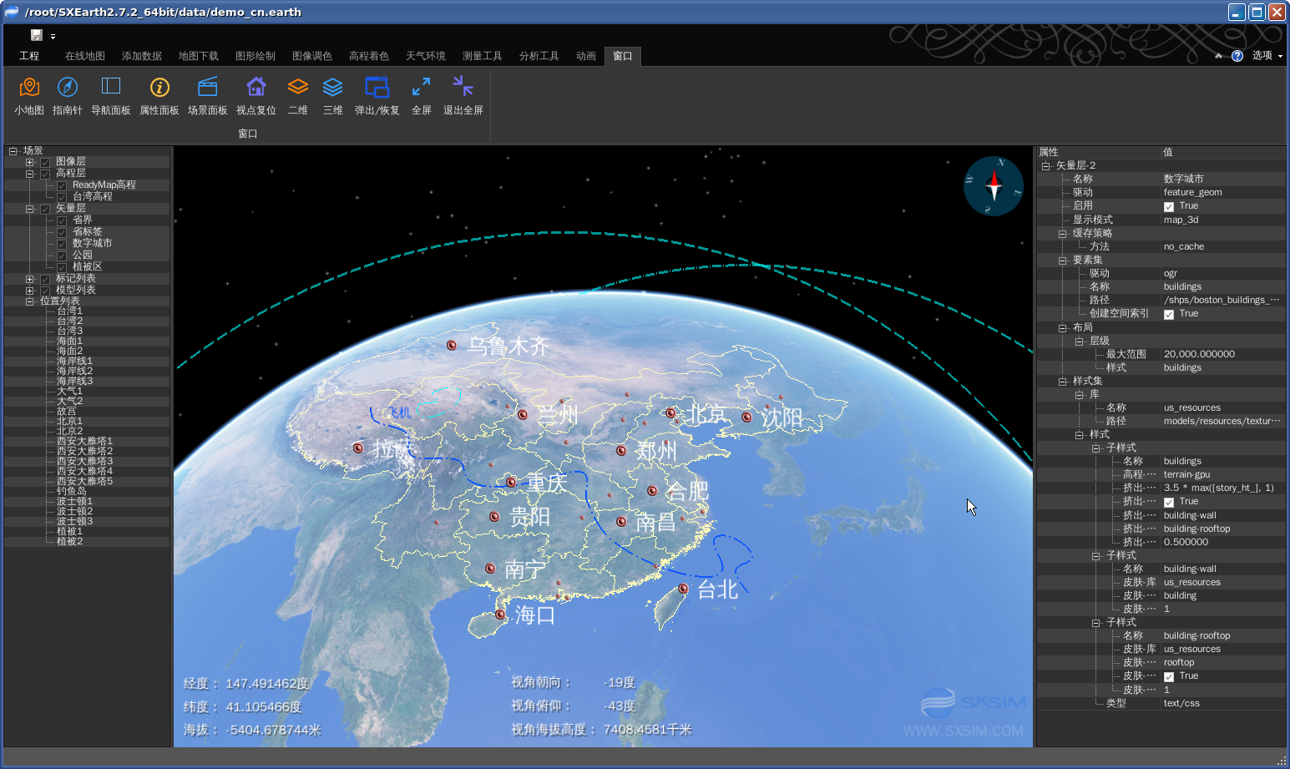
Task: Click the compass widget on the globe
Action: click(x=994, y=186)
